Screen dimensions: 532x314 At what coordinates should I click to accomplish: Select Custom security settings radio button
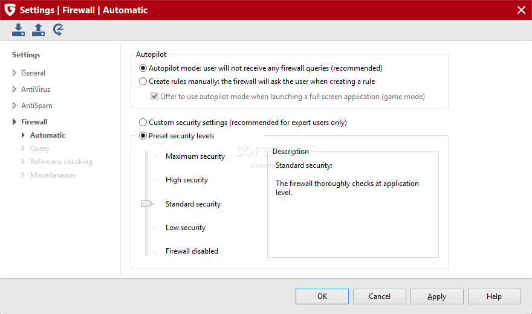(x=143, y=123)
